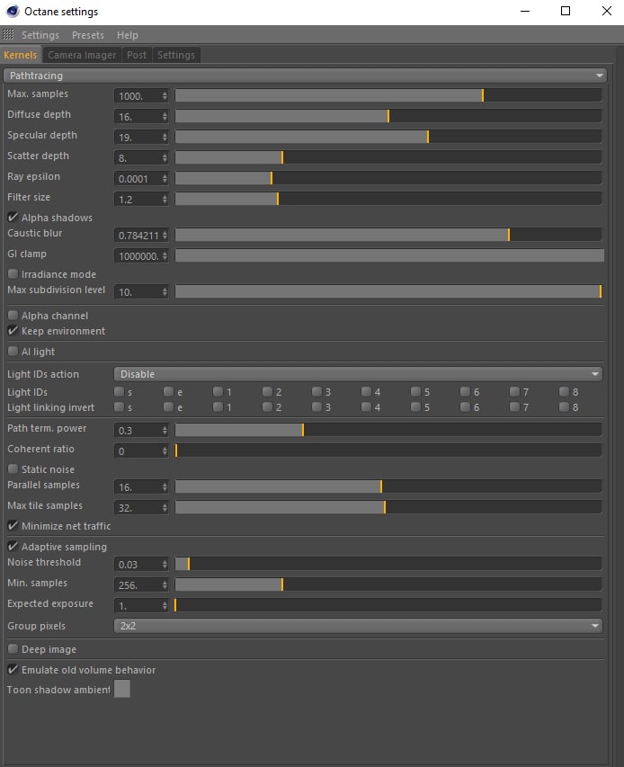624x767 pixels.
Task: Check Light linking invert checkbox labeled 2
Action: point(267,407)
